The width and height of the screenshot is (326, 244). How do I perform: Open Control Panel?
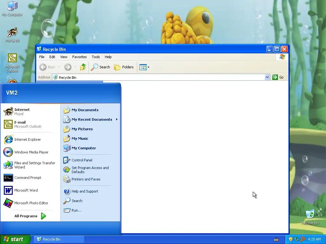tap(91, 160)
